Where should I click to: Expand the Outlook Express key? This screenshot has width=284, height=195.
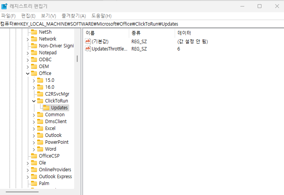coord(28,177)
